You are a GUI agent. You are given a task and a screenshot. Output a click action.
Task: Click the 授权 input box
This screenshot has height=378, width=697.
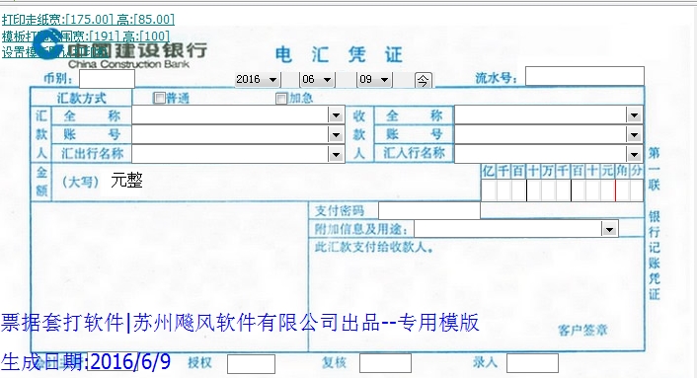251,364
